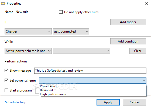The height and width of the screenshot is (109, 151).
Task: Select Power saver from the list
Action: (93, 86)
